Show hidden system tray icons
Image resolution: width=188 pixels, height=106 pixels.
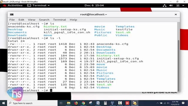158,103
